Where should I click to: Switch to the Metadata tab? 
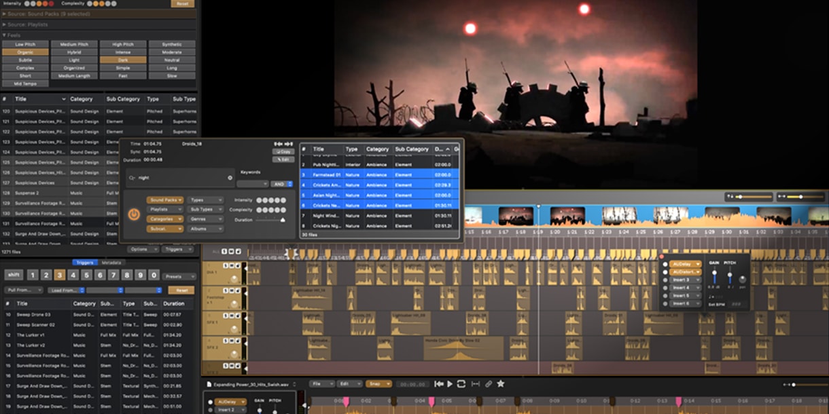[x=111, y=263]
